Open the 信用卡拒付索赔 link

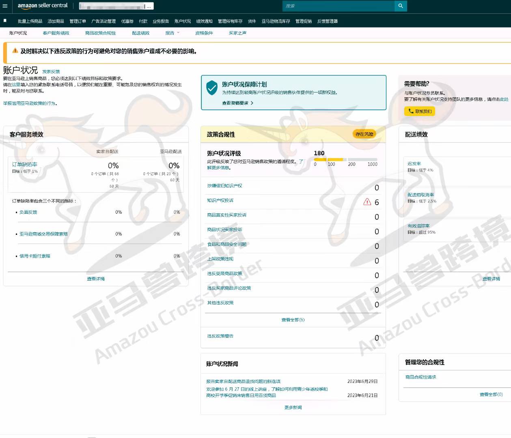click(35, 256)
